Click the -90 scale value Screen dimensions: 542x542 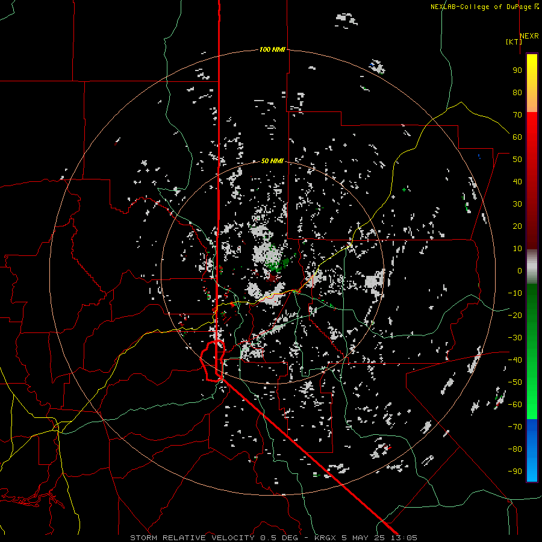click(515, 472)
